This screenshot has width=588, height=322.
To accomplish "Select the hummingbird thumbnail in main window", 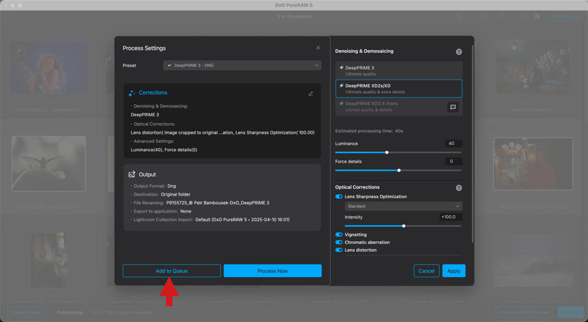I will [49, 164].
